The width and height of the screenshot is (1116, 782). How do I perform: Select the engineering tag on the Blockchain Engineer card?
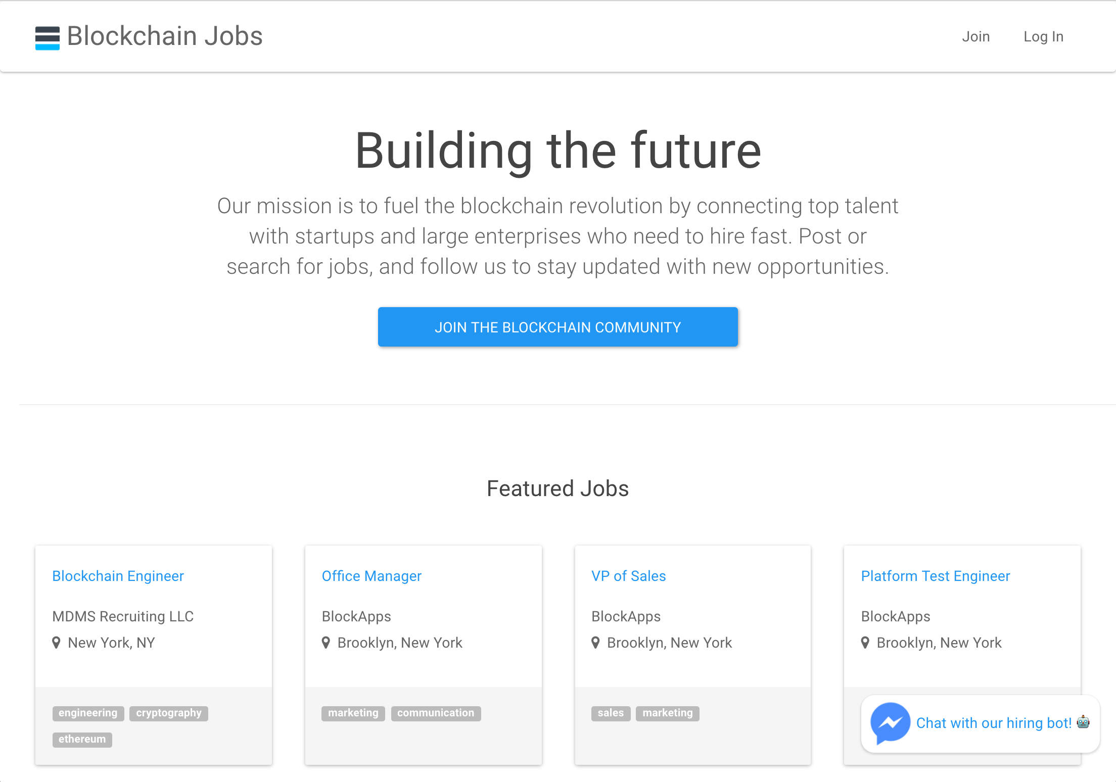tap(88, 713)
